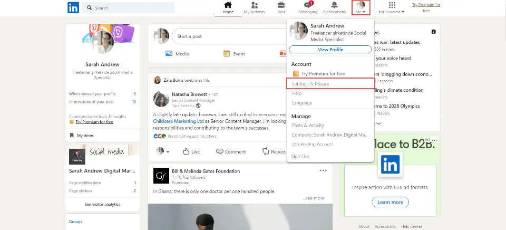
Task: Add Media to a new post
Action: [x=177, y=54]
